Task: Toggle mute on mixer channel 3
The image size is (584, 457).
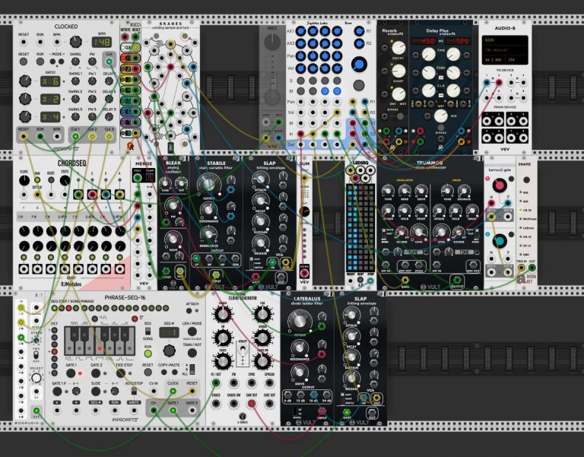Action: [325, 91]
